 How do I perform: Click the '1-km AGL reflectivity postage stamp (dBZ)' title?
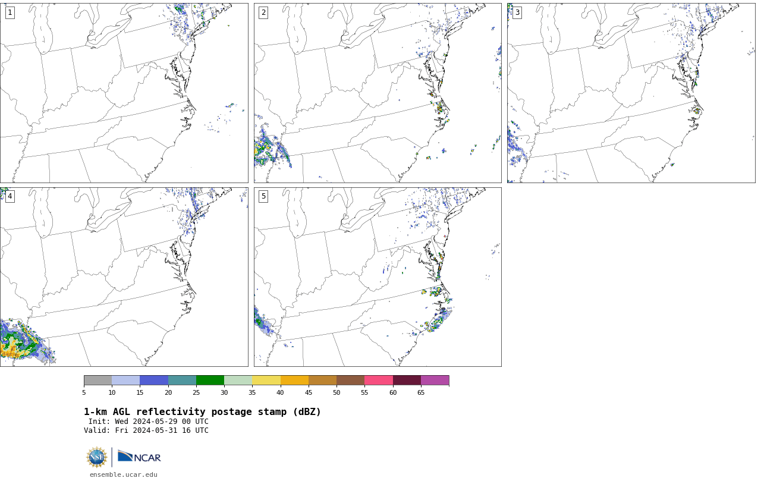(x=202, y=412)
